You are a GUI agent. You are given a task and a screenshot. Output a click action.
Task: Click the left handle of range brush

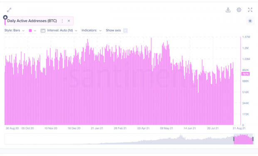coord(234,139)
